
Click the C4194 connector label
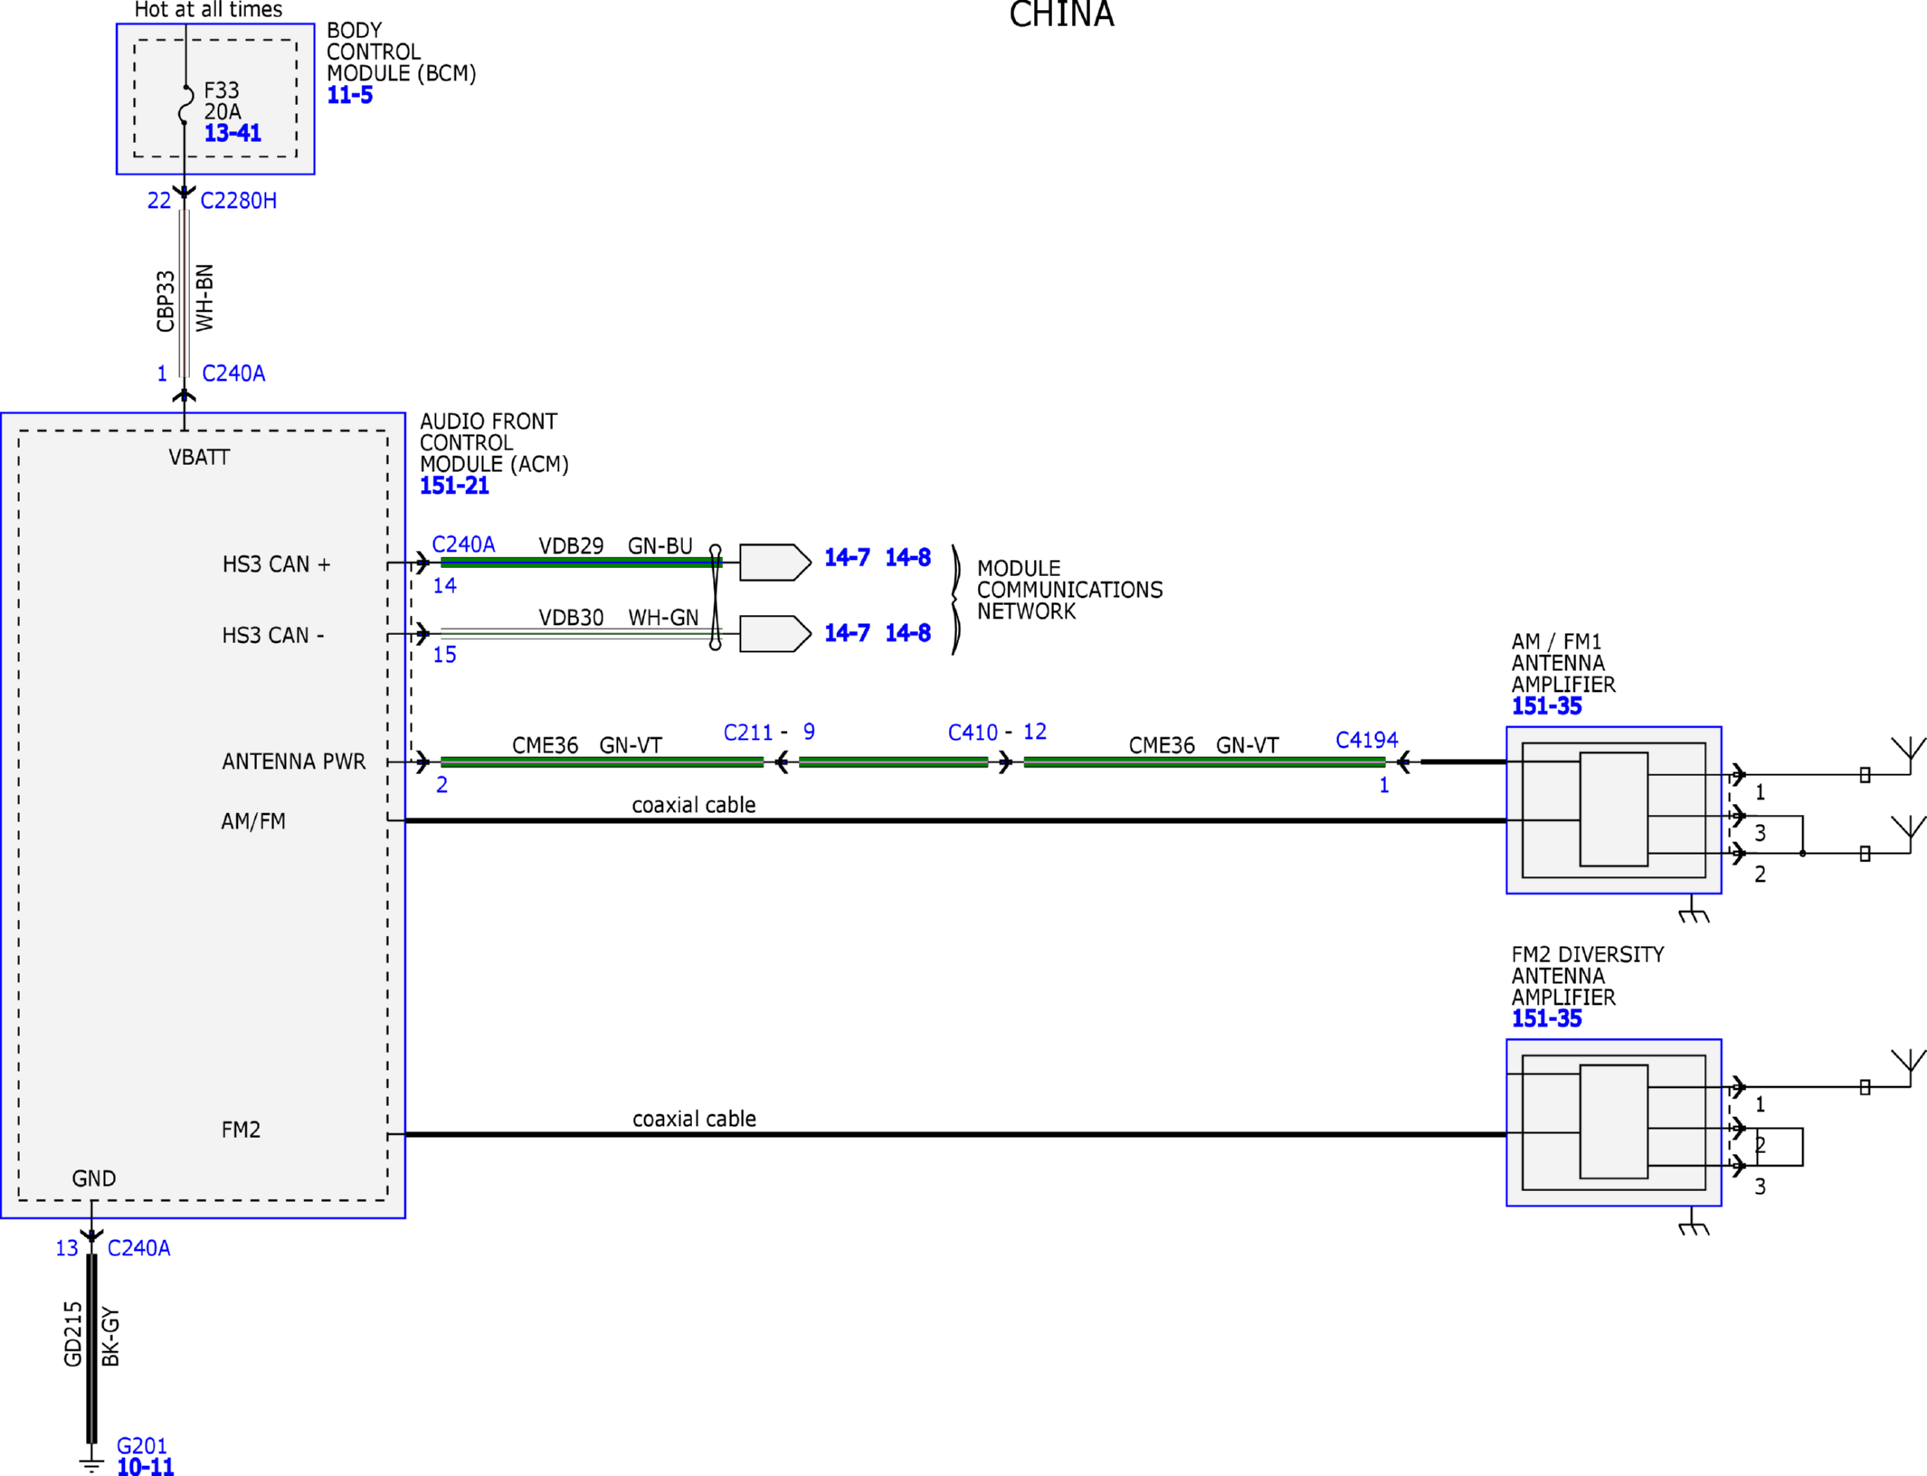click(x=1366, y=740)
